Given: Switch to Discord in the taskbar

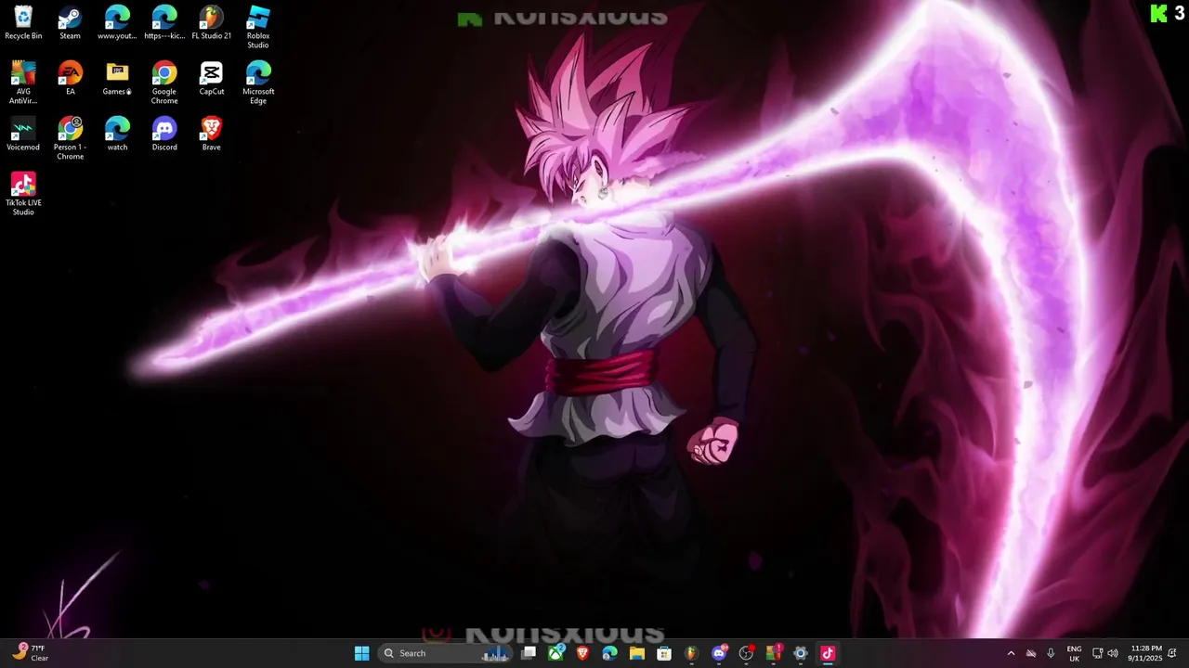Looking at the screenshot, I should (719, 653).
